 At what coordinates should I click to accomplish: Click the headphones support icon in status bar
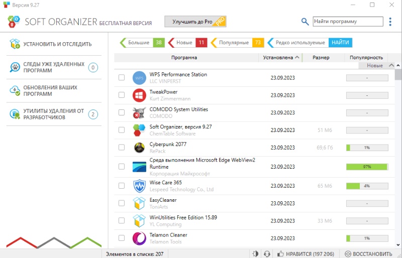[x=267, y=253]
